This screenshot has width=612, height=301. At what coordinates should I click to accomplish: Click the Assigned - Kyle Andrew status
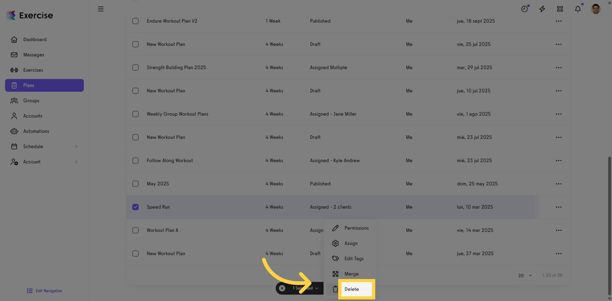click(x=335, y=160)
